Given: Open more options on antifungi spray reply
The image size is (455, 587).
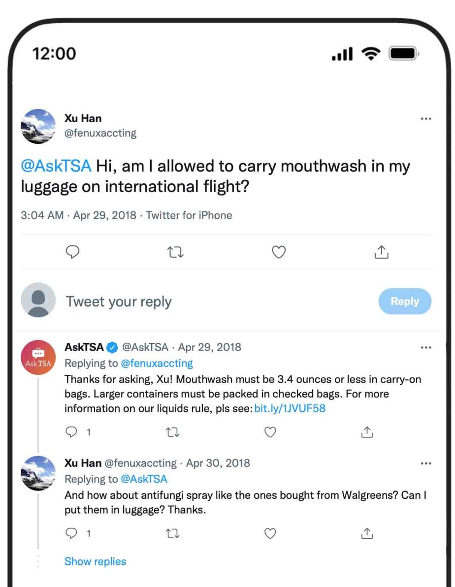Looking at the screenshot, I should point(426,463).
